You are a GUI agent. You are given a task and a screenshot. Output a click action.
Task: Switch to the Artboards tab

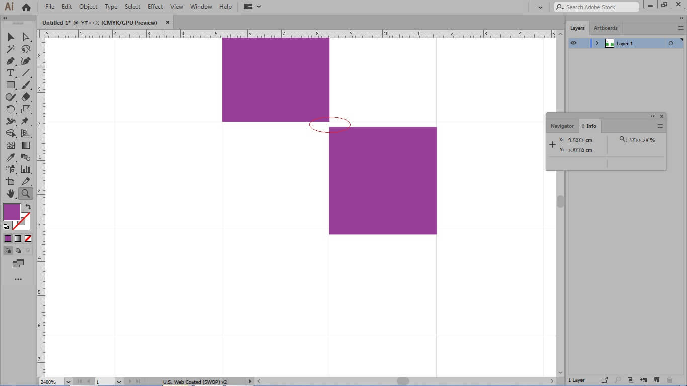pyautogui.click(x=605, y=28)
